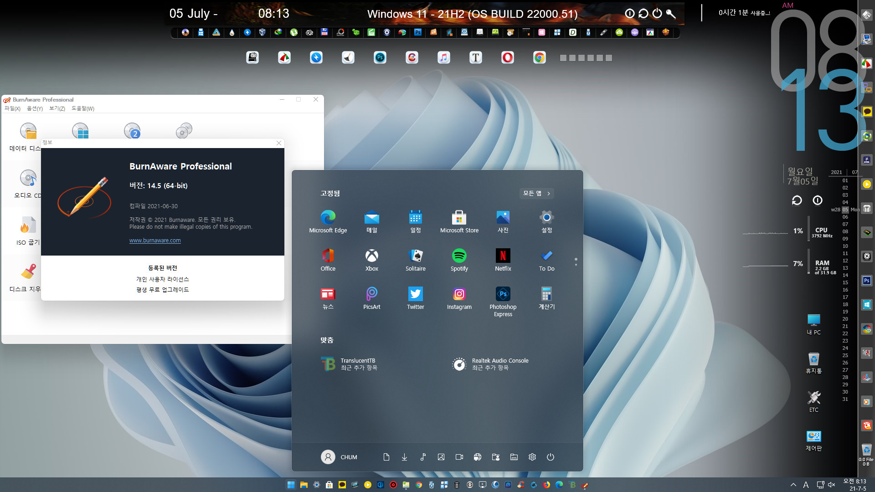Screen dimensions: 875x492
Task: Open File Explorer icon in Start footer
Action: coord(514,457)
